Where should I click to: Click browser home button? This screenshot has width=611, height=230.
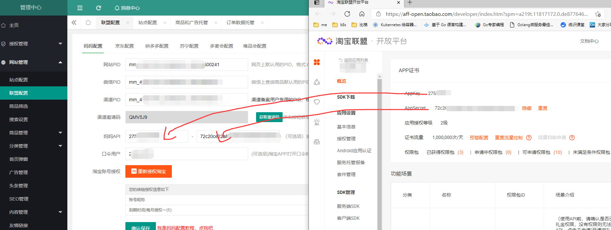pyautogui.click(x=362, y=14)
